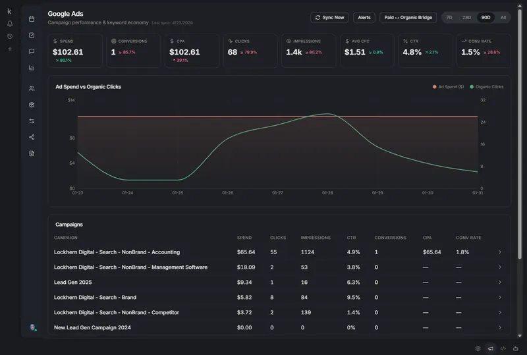Open the bar chart analytics icon
Viewport: 527px width, 355px height.
(32, 68)
